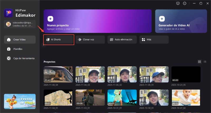211x113 pixels.
Task: Open project thumbnail 2025-11-06_04
Action: tap(58, 74)
